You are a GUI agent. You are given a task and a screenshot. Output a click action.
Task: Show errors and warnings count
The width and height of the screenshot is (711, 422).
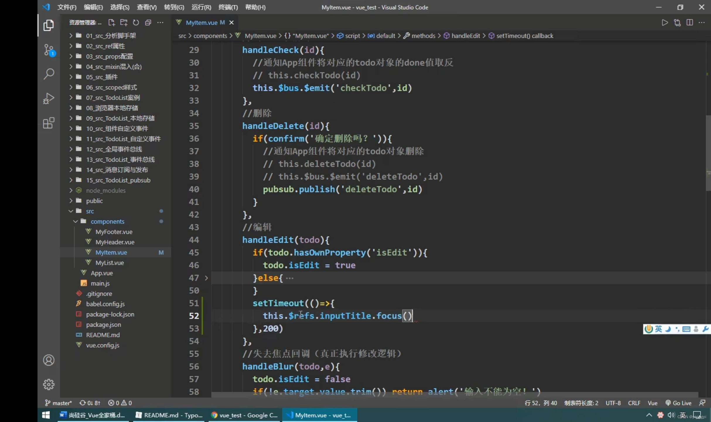click(120, 403)
